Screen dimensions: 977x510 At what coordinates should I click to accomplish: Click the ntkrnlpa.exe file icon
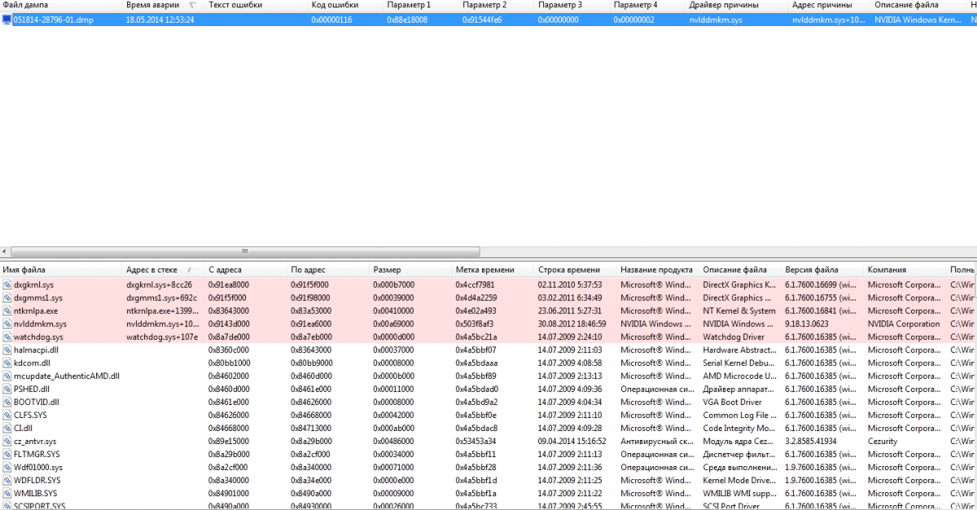coord(7,311)
